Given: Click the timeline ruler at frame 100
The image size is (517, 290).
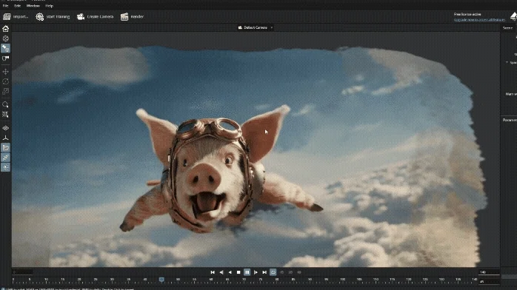Looking at the screenshot, I should (343, 280).
